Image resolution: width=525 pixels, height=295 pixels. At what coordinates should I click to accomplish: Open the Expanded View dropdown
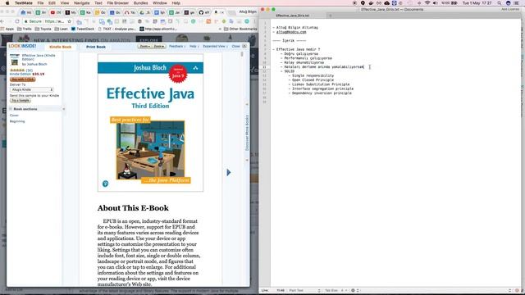(x=215, y=47)
